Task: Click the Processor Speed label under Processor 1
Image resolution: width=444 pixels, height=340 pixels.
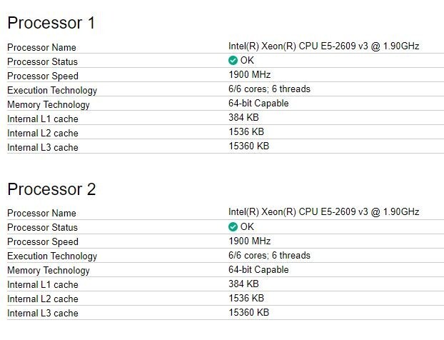Action: click(43, 76)
